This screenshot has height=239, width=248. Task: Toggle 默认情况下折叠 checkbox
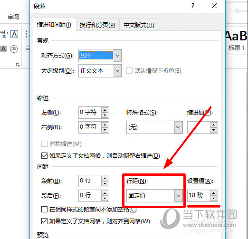point(129,71)
